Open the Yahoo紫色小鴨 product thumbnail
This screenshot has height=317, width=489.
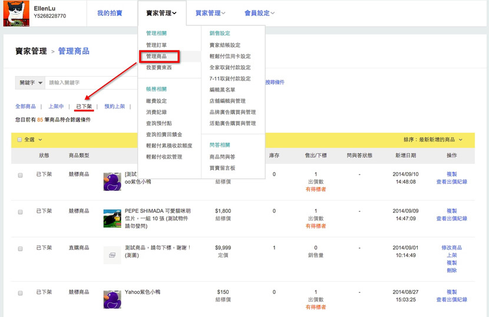coord(112,299)
